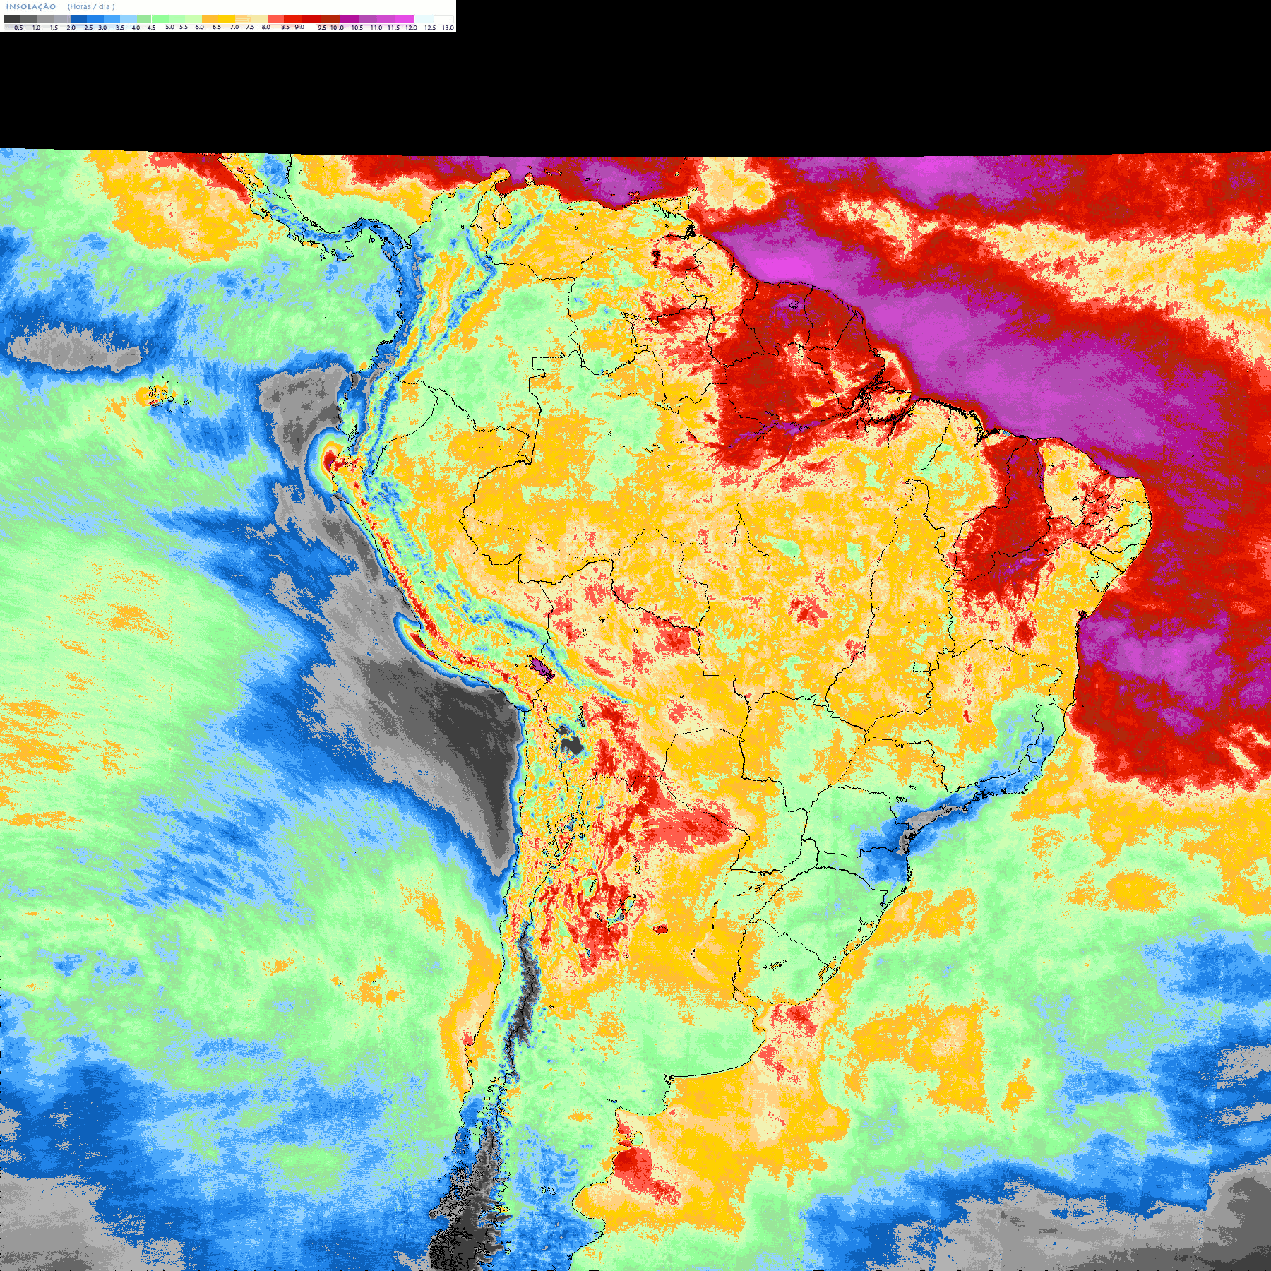Click the '6.0' scale value
Viewport: 1271px width, 1271px height.
(199, 27)
